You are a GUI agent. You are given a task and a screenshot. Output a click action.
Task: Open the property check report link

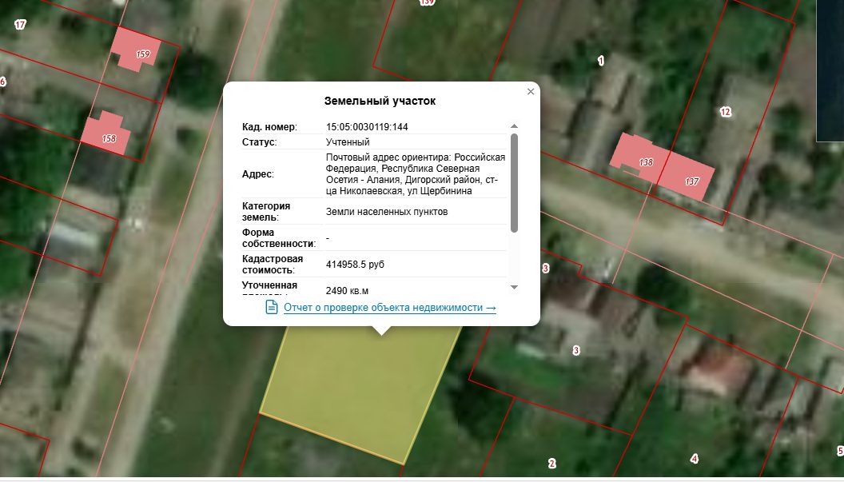click(x=390, y=308)
